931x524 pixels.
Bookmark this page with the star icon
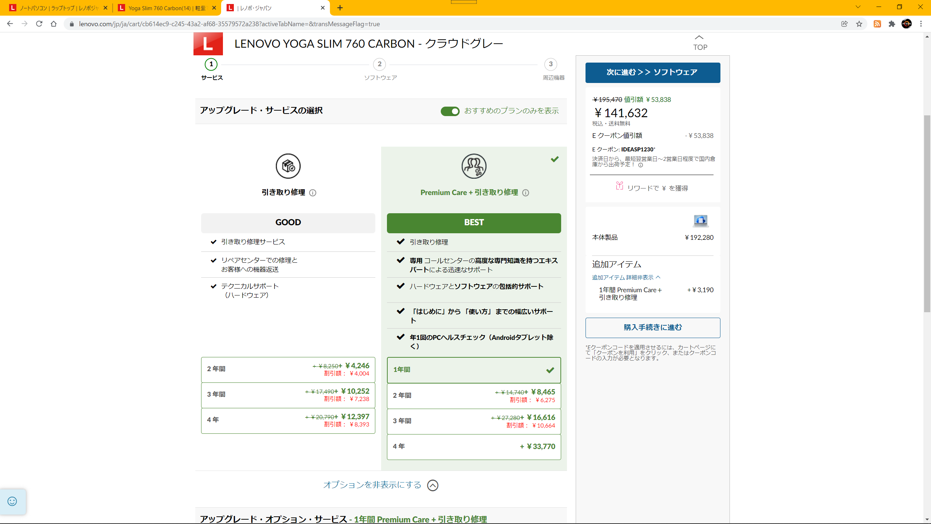[x=859, y=24]
